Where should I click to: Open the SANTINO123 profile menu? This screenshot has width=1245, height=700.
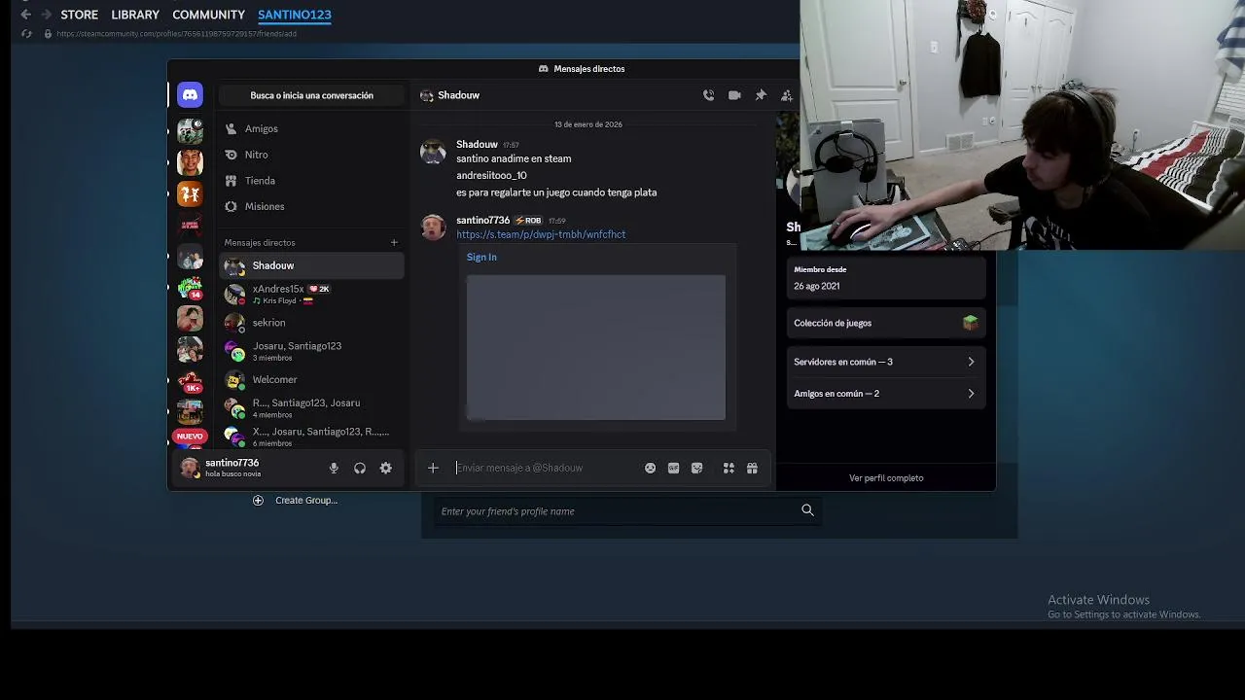coord(295,15)
